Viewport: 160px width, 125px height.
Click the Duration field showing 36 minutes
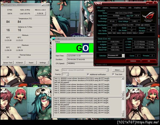[x=80, y=59]
